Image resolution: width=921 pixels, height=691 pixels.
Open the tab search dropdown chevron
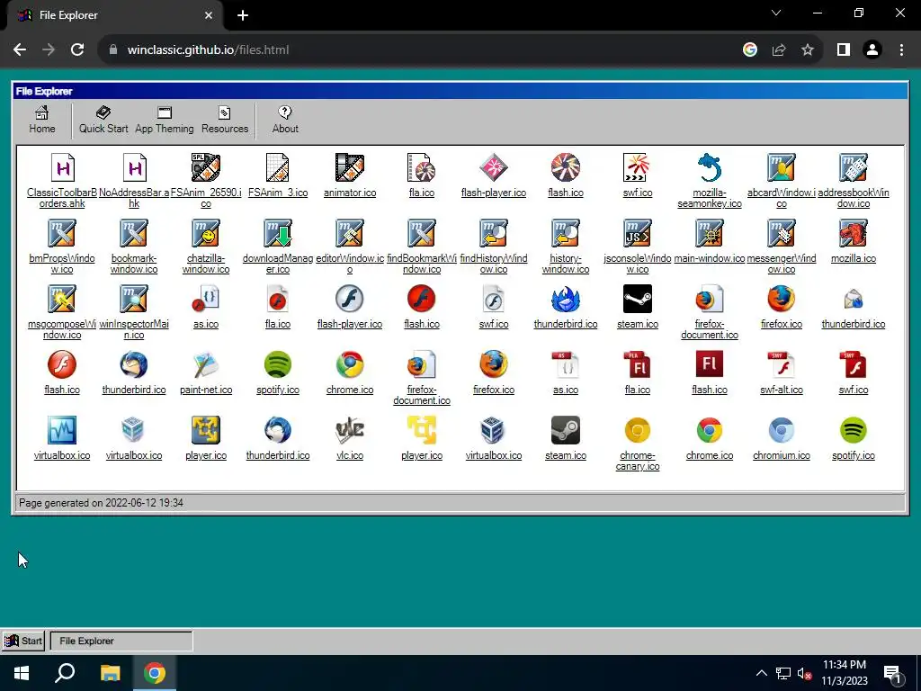point(776,13)
